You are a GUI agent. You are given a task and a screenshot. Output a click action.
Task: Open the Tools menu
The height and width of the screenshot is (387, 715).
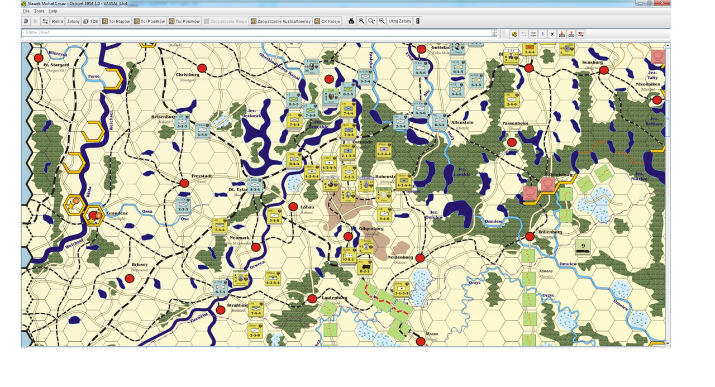coord(39,11)
